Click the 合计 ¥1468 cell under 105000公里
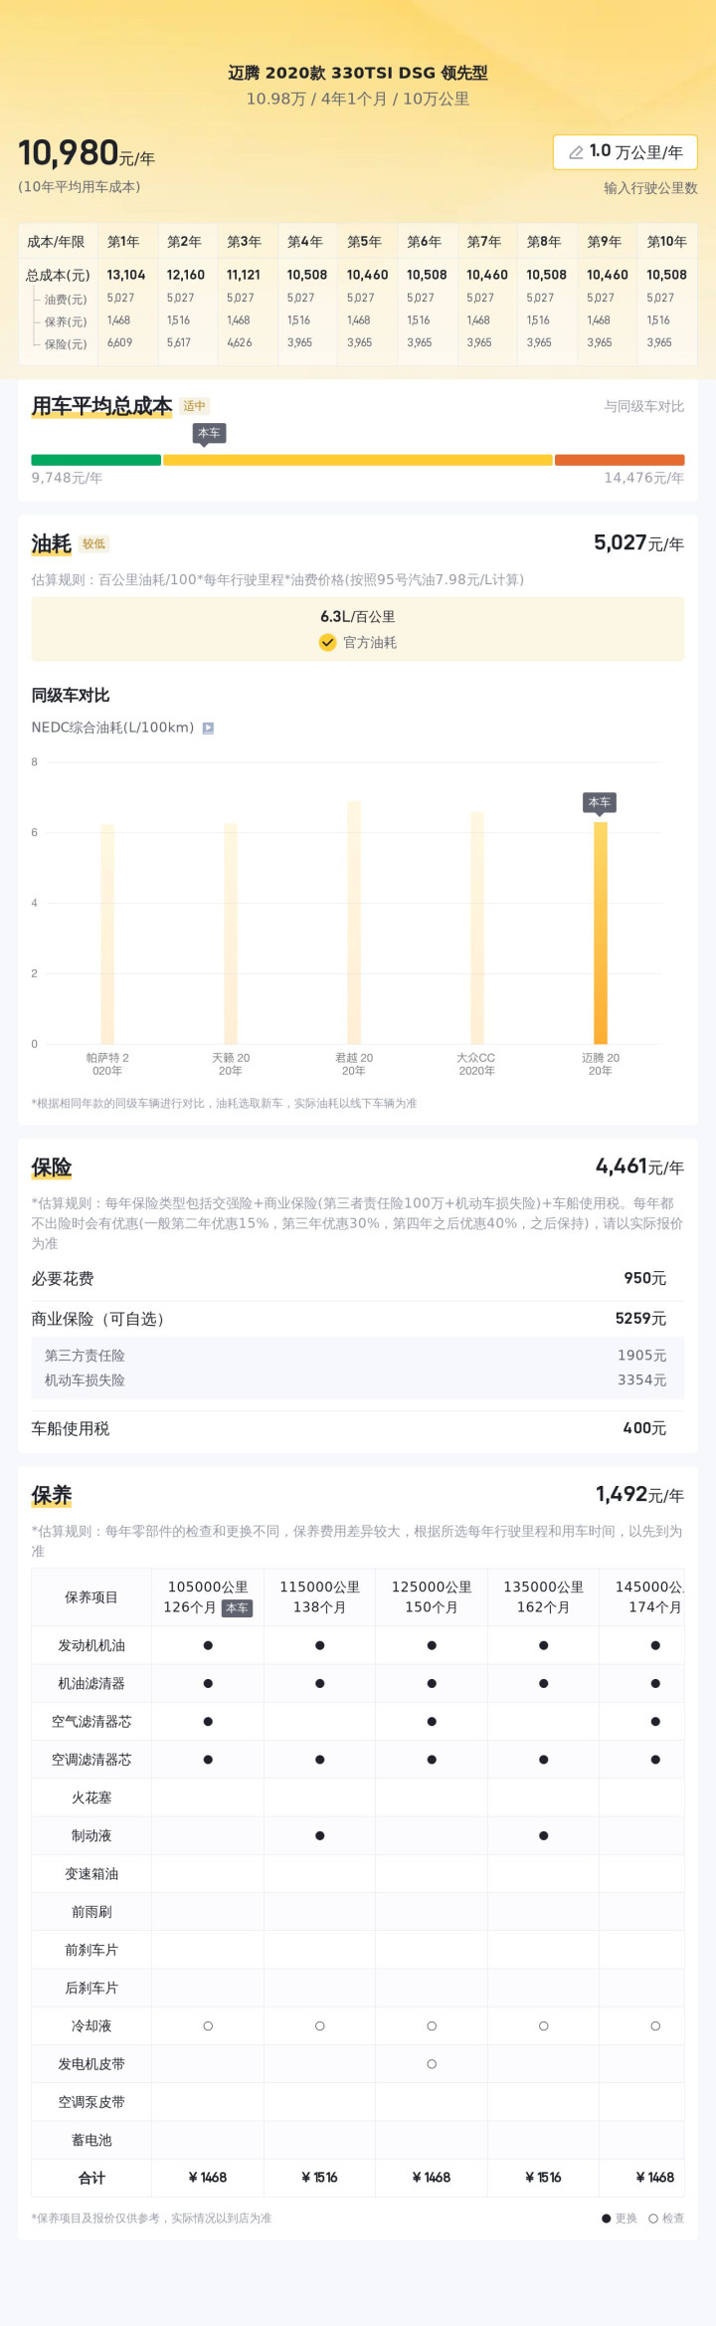Image resolution: width=716 pixels, height=2326 pixels. tap(208, 2177)
